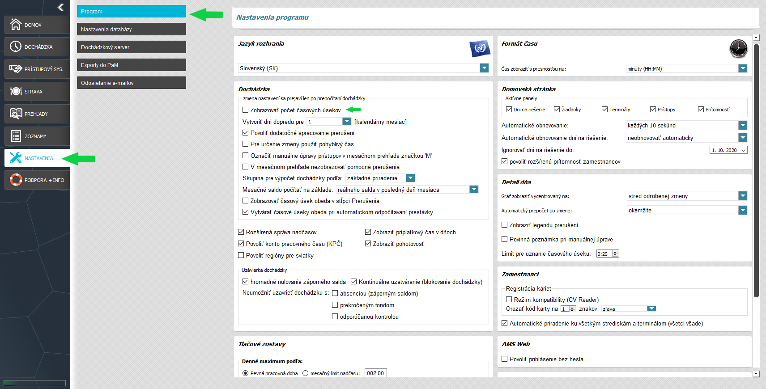Switch to Nastavenia databázy tab
The image size is (766, 389).
[x=132, y=29]
